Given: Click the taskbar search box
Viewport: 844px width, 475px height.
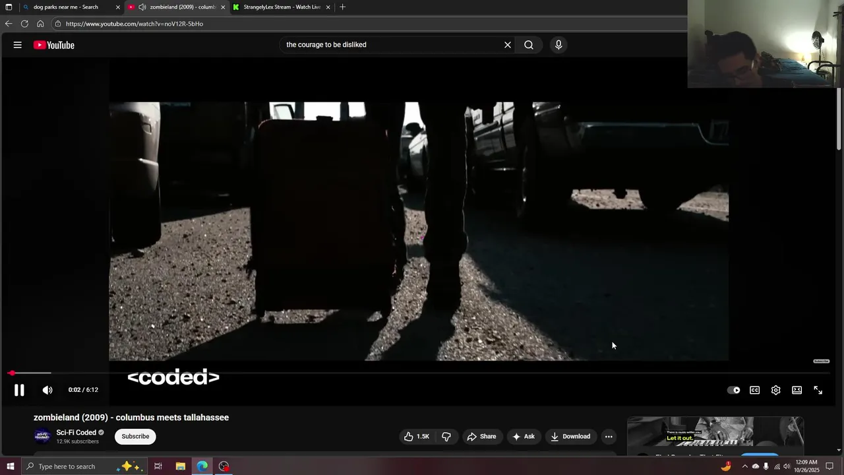Looking at the screenshot, I should pyautogui.click(x=84, y=466).
